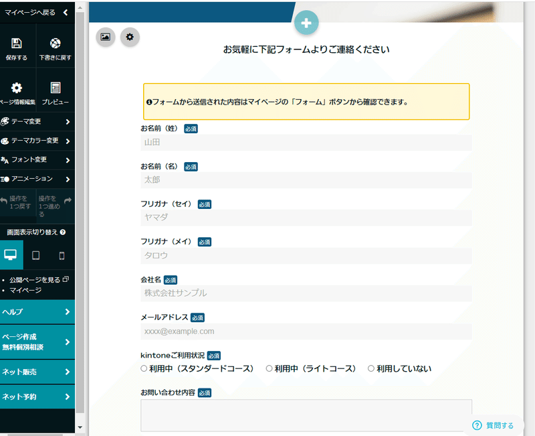Click the お名前（名） input field
This screenshot has width=535, height=436.
(x=306, y=180)
